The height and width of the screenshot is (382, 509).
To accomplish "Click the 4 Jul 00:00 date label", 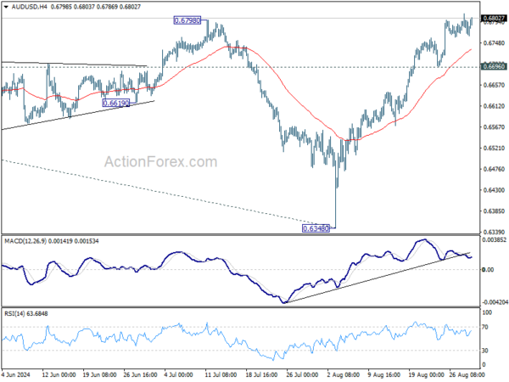I will (178, 374).
